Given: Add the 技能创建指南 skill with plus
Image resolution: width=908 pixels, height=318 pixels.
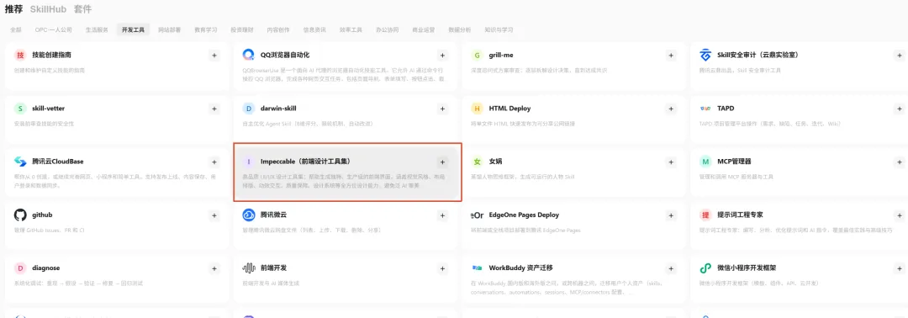Looking at the screenshot, I should click(214, 56).
